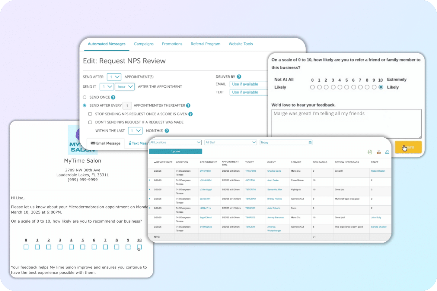Enable Stop Sending NPS Request Once Score Given

90,114
